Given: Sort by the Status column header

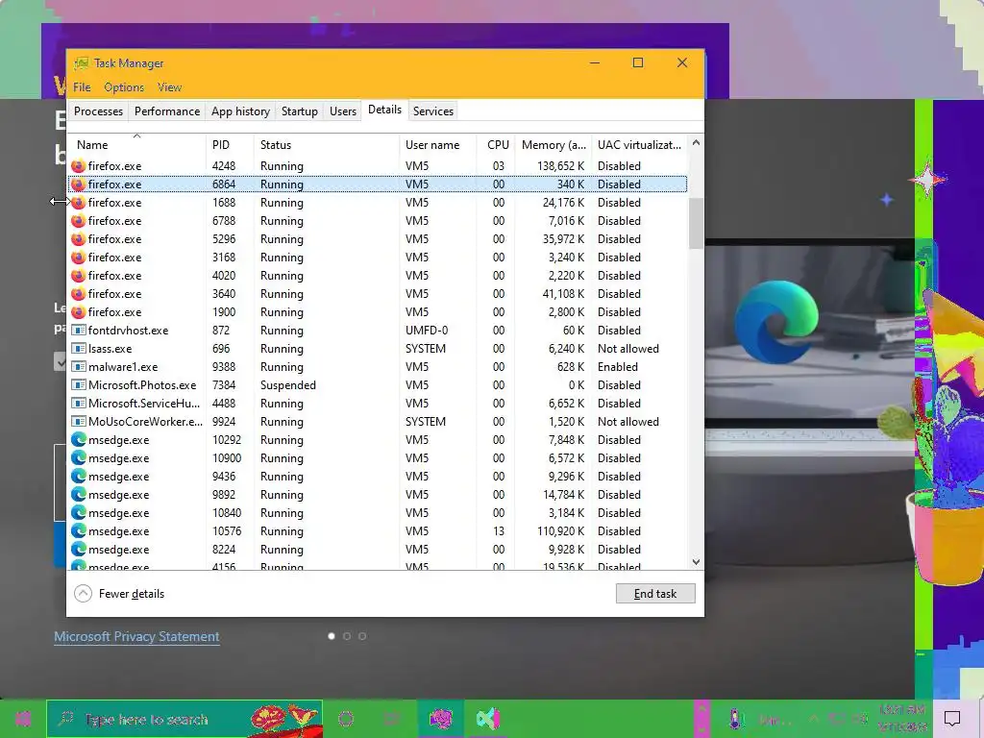Looking at the screenshot, I should (x=327, y=145).
